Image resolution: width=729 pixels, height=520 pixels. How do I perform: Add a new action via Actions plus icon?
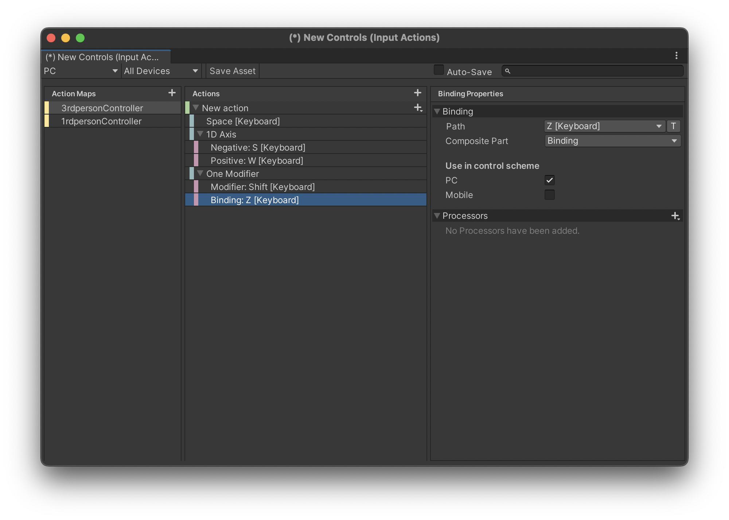pyautogui.click(x=418, y=93)
